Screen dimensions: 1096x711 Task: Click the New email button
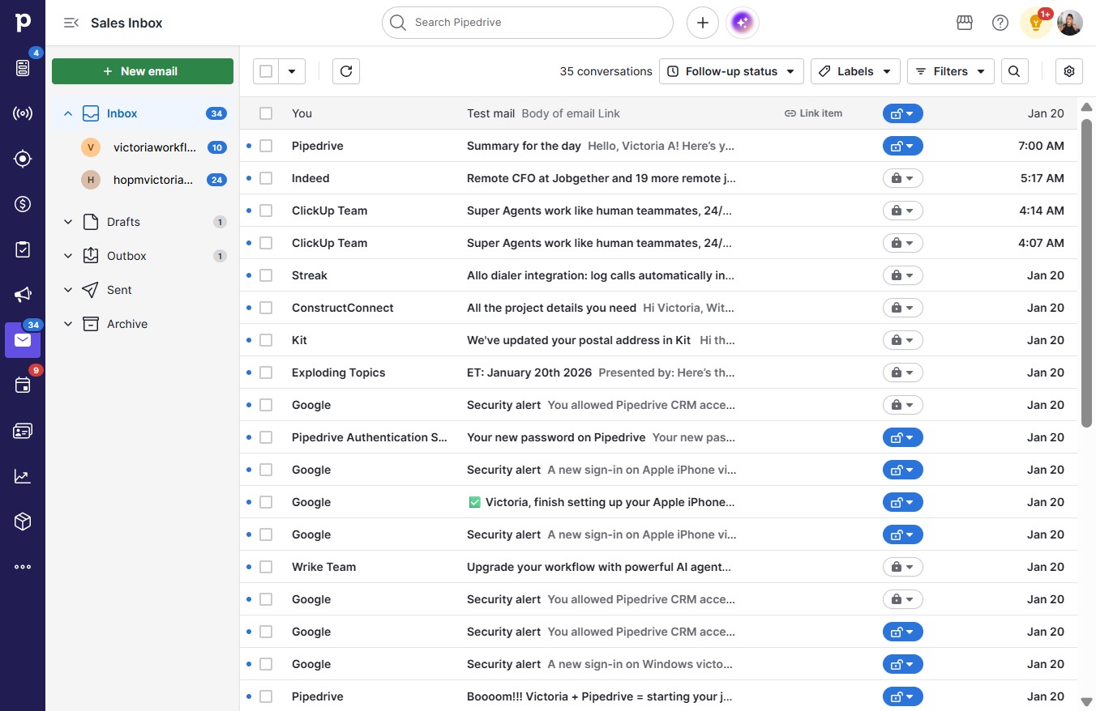[143, 71]
